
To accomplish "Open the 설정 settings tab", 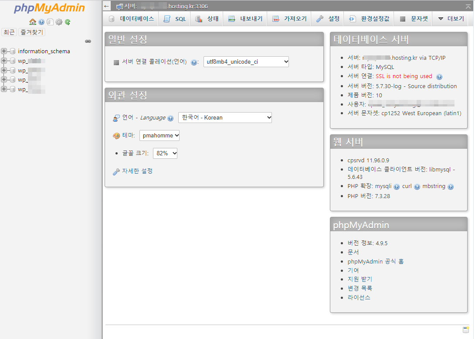I will click(x=328, y=19).
